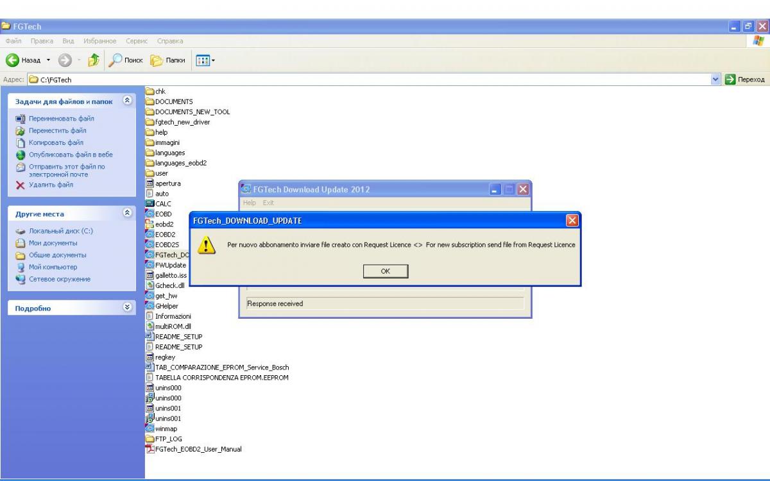The height and width of the screenshot is (481, 770).
Task: Select the regkey file icon
Action: [x=151, y=357]
